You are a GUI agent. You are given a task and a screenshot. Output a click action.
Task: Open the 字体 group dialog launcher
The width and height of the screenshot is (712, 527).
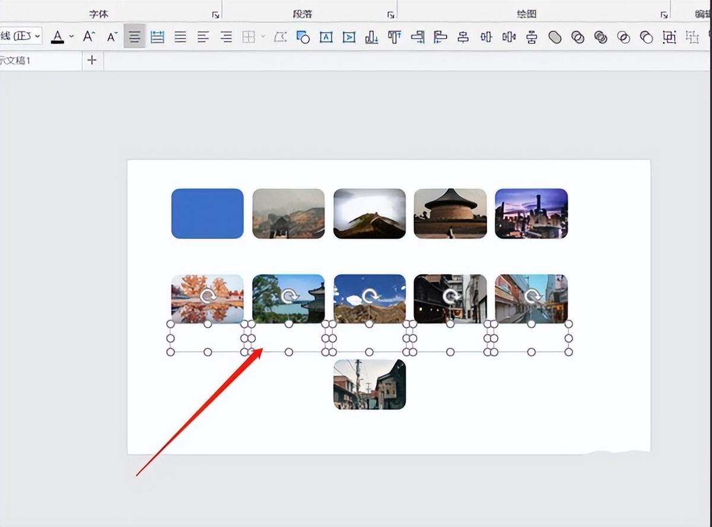point(215,15)
